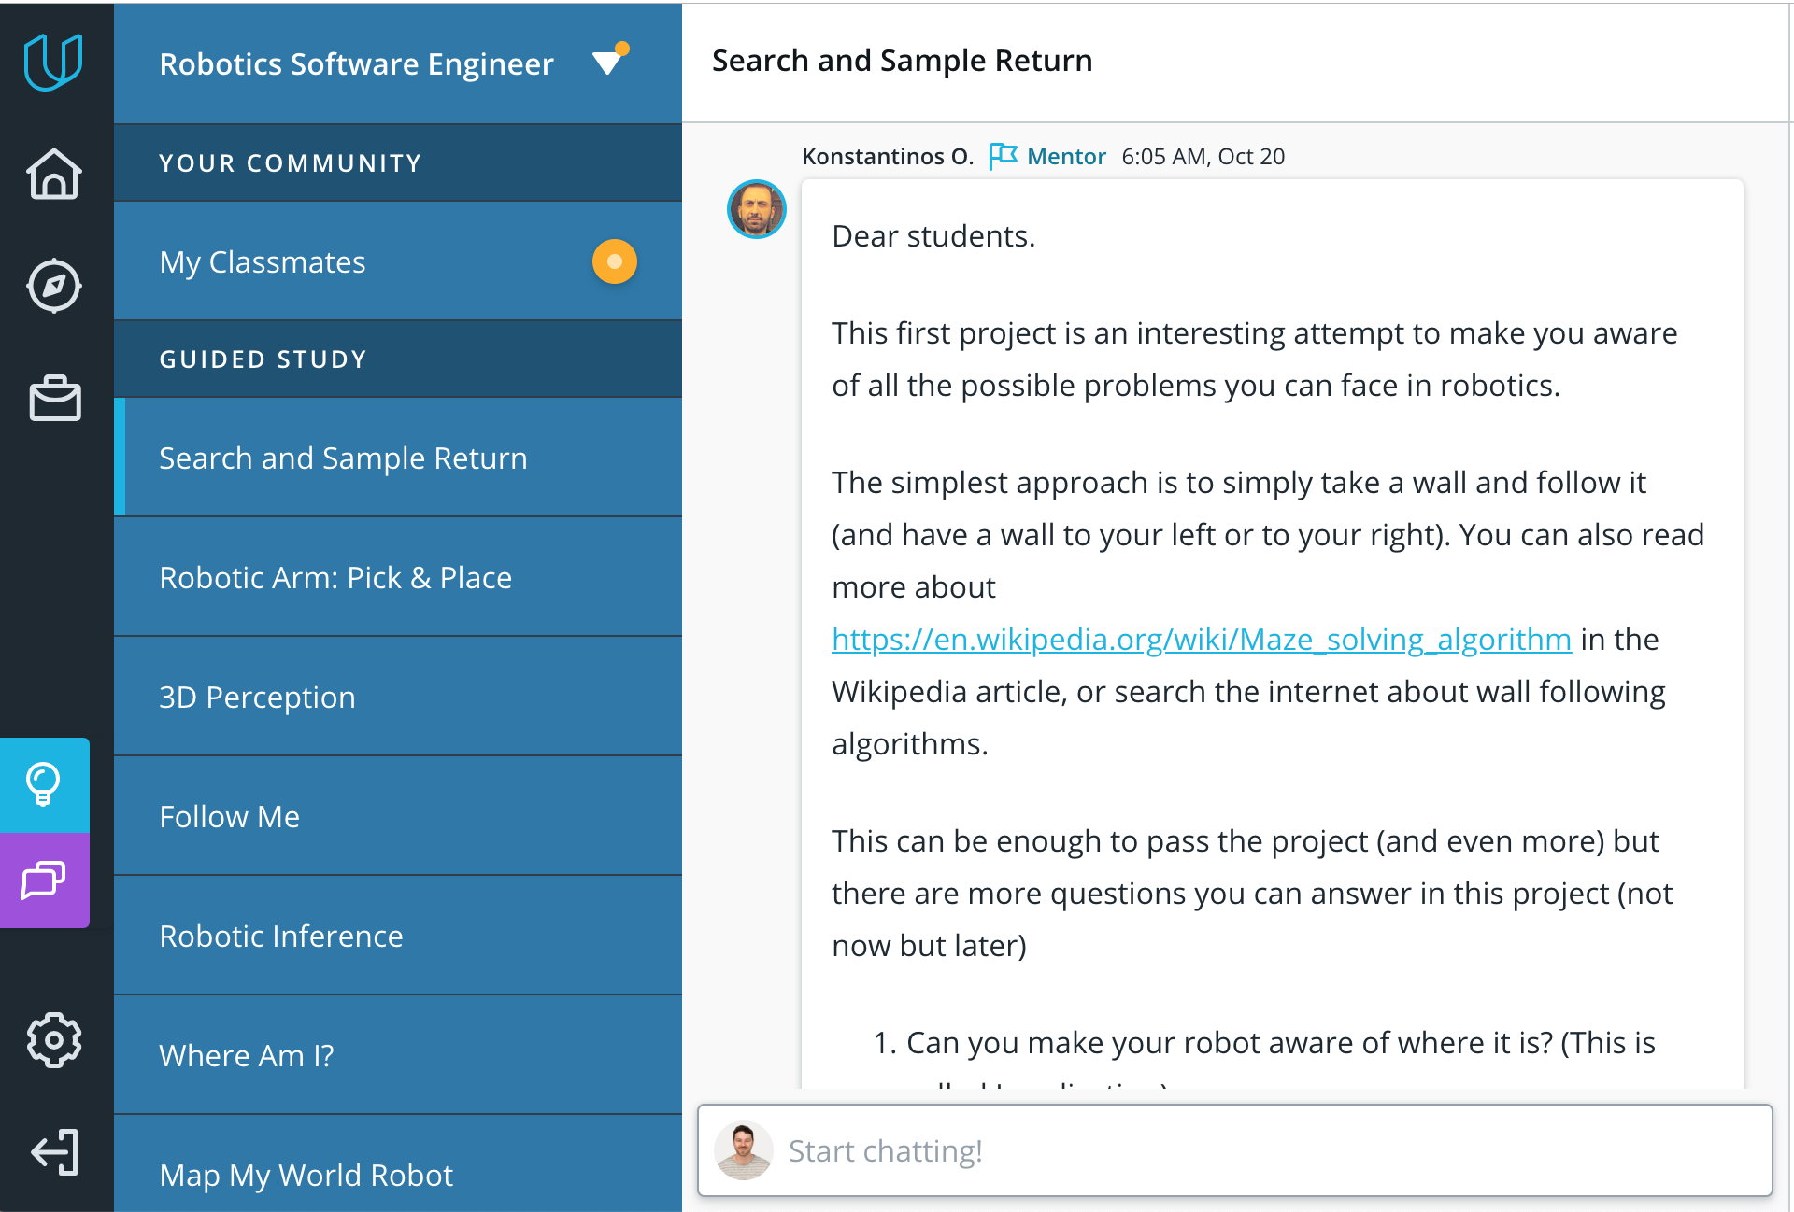This screenshot has height=1212, width=1794.
Task: Open Robotic Arm: Pick & Place
Action: pyautogui.click(x=397, y=578)
